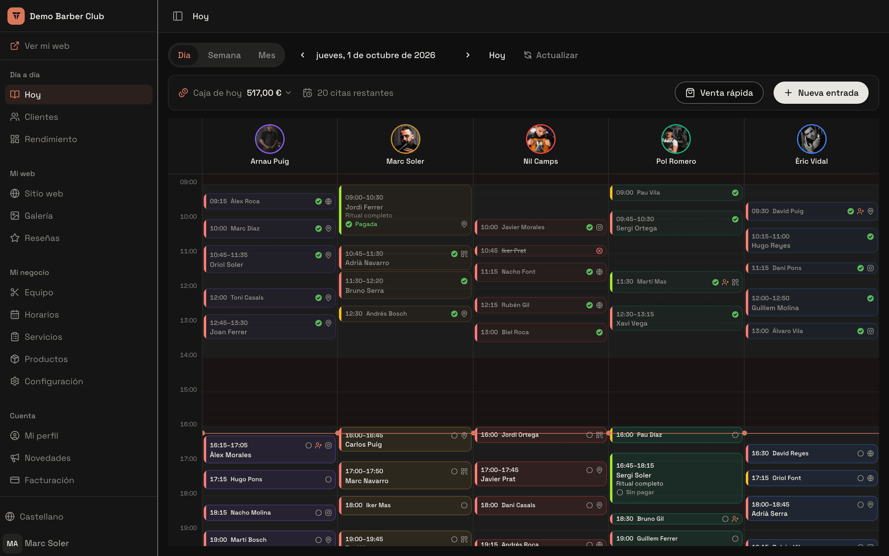Click the Instagram icon on Nacho Molina
Image resolution: width=889 pixels, height=556 pixels.
(328, 513)
